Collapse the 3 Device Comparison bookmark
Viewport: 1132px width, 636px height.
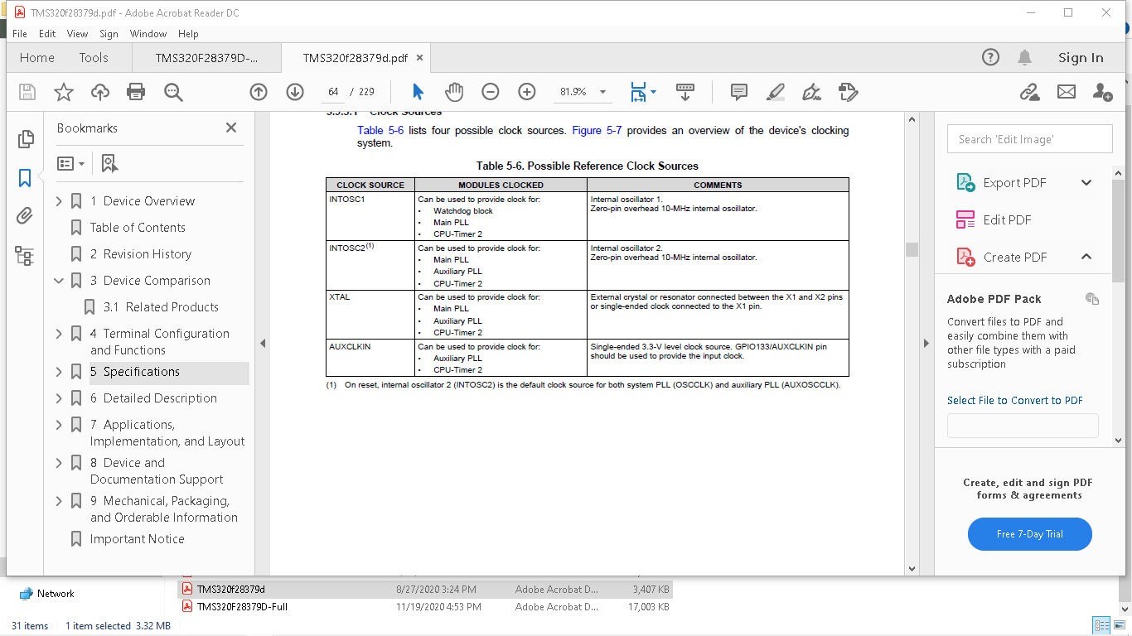(x=59, y=281)
